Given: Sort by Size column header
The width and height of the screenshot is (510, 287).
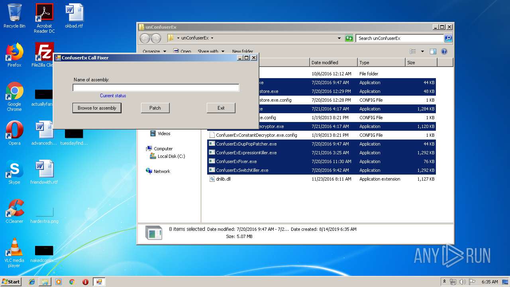Looking at the screenshot, I should pos(421,63).
